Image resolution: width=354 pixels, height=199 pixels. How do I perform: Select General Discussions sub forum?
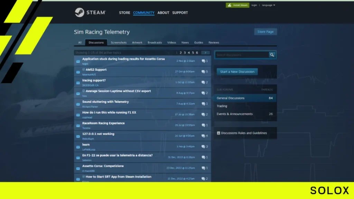[x=245, y=98]
